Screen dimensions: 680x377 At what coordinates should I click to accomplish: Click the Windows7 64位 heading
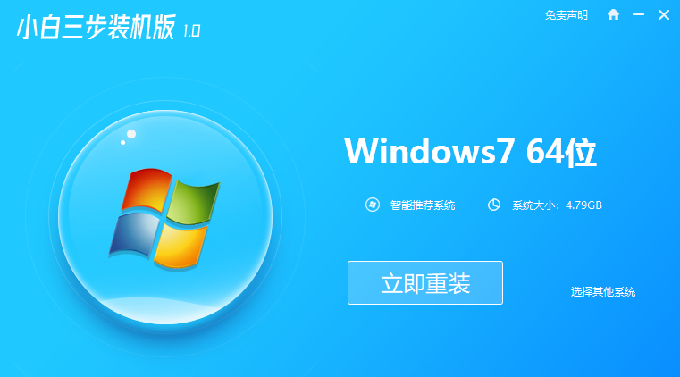(x=471, y=152)
